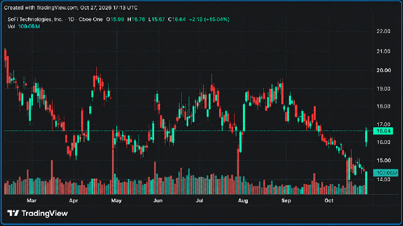Click the 19.00 price axis label
403x226 pixels.
(383, 88)
